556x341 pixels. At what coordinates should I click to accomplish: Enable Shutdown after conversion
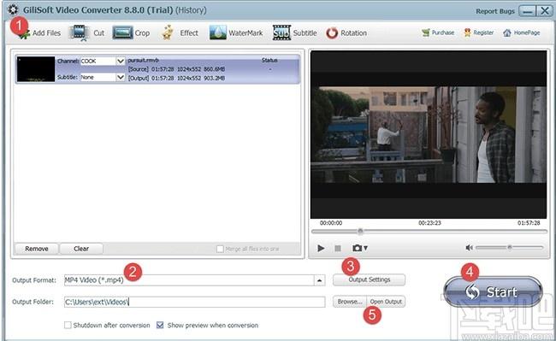68,325
